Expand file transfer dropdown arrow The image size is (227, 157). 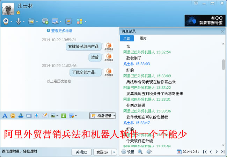point(37,22)
